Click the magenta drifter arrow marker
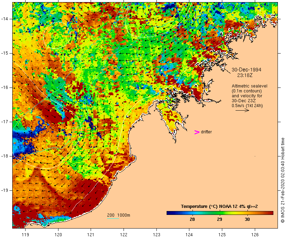287x238 pixels. [x=197, y=132]
